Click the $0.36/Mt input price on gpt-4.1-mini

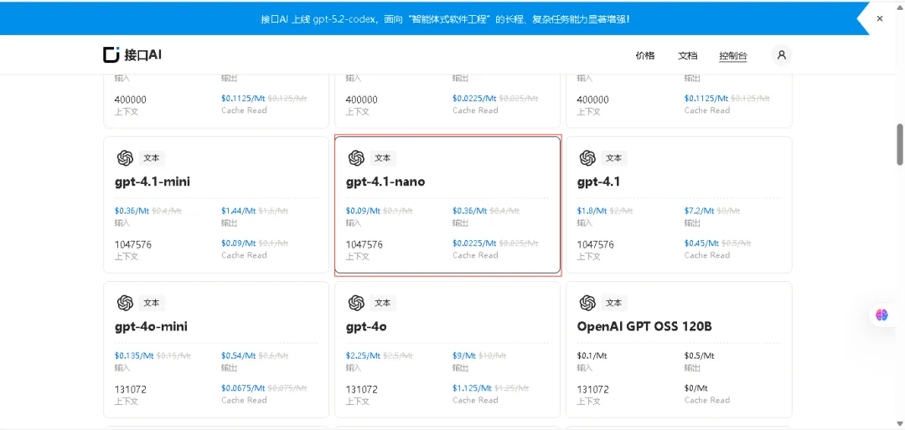pos(132,211)
